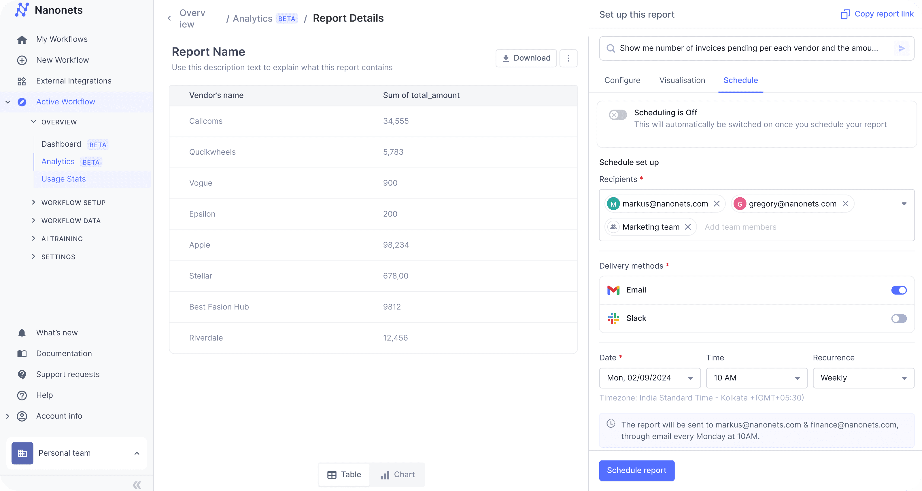Click the send arrow in query box
This screenshot has height=491, width=922.
(901, 48)
